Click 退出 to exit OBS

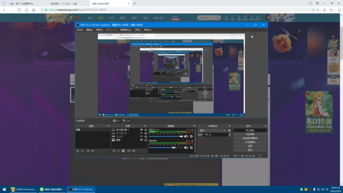(x=250, y=150)
